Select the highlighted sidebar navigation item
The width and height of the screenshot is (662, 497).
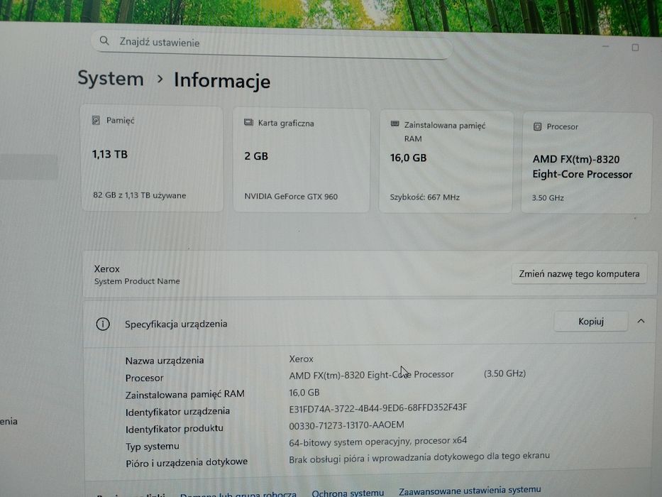tap(28, 167)
